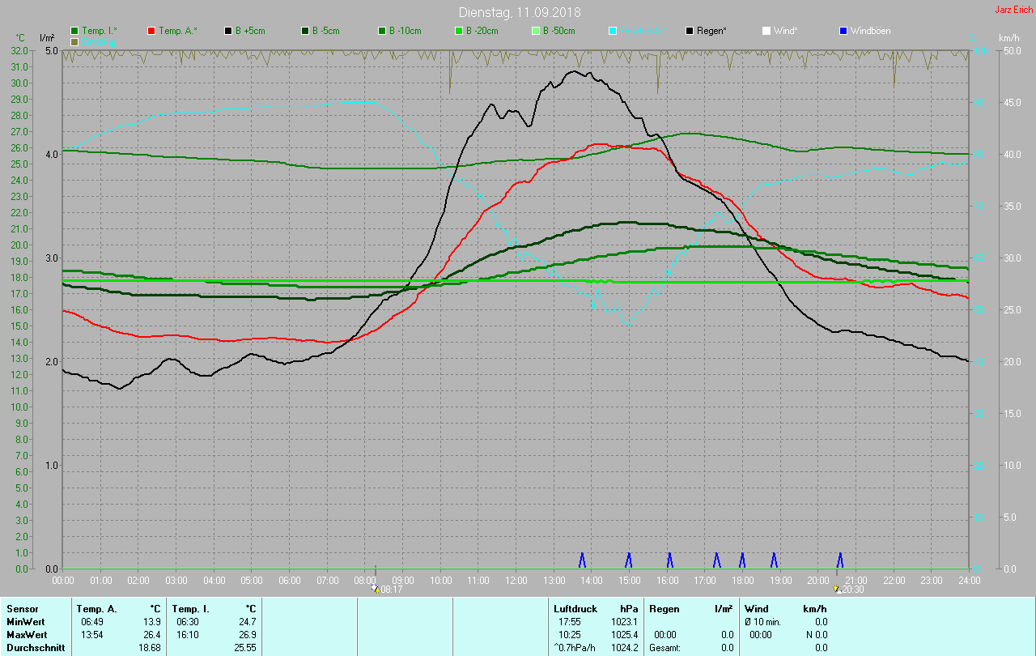Click the Durchschnitt row label
This screenshot has height=656, width=1036.
pyautogui.click(x=32, y=647)
